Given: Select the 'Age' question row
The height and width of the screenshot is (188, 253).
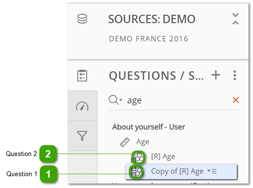Looking at the screenshot, I should pos(143,142).
